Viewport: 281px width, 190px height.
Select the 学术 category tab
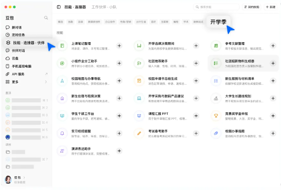[186, 22]
